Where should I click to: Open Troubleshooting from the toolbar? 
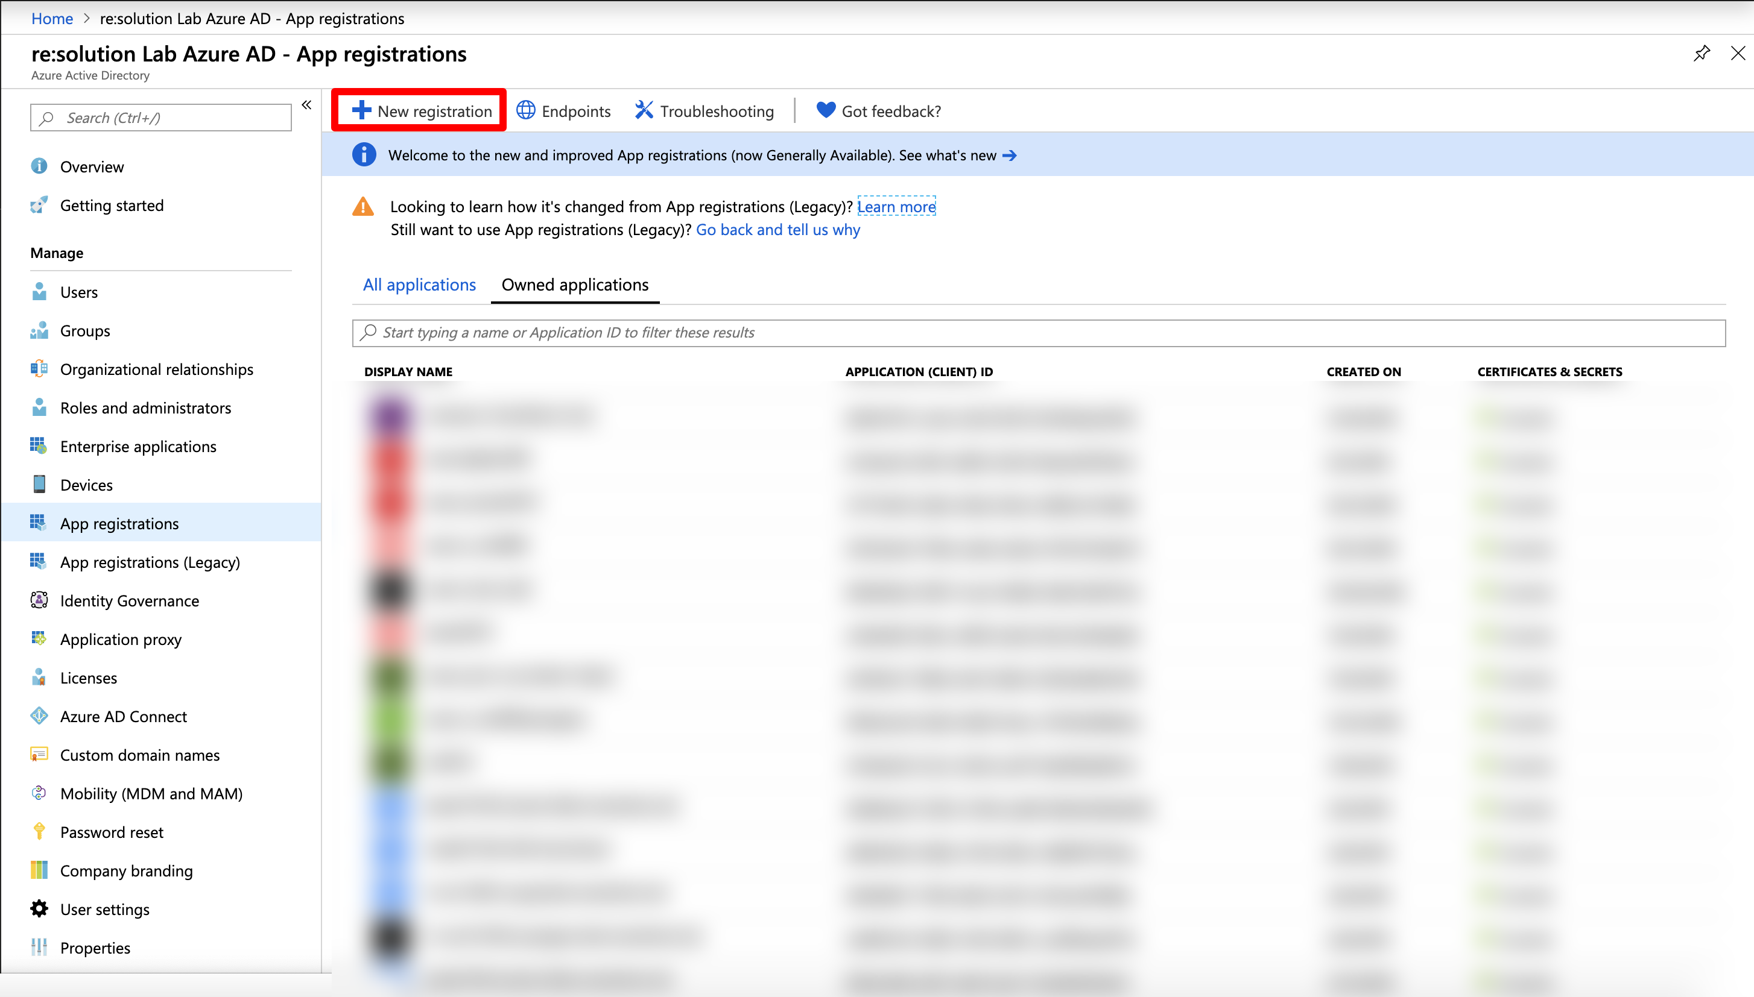point(704,111)
